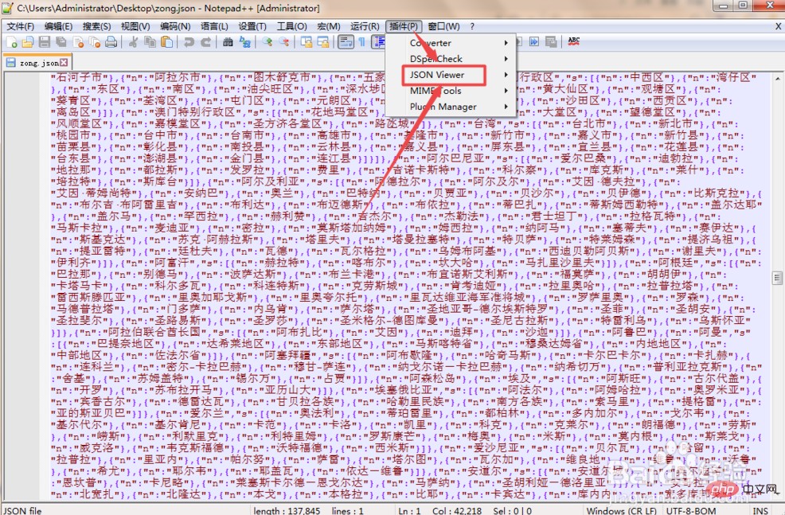Toggle word wrap toolbar button
785x515 pixels.
(345, 42)
